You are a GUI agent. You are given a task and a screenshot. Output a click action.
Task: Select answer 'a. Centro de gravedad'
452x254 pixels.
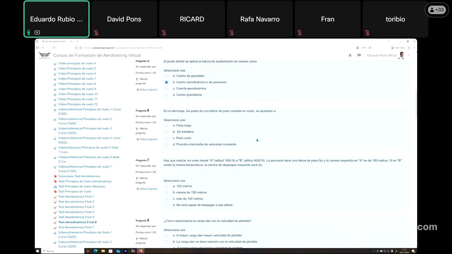pos(166,76)
